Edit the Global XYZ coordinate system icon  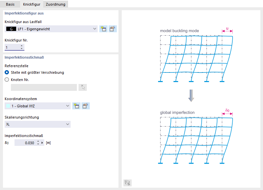tap(85, 106)
